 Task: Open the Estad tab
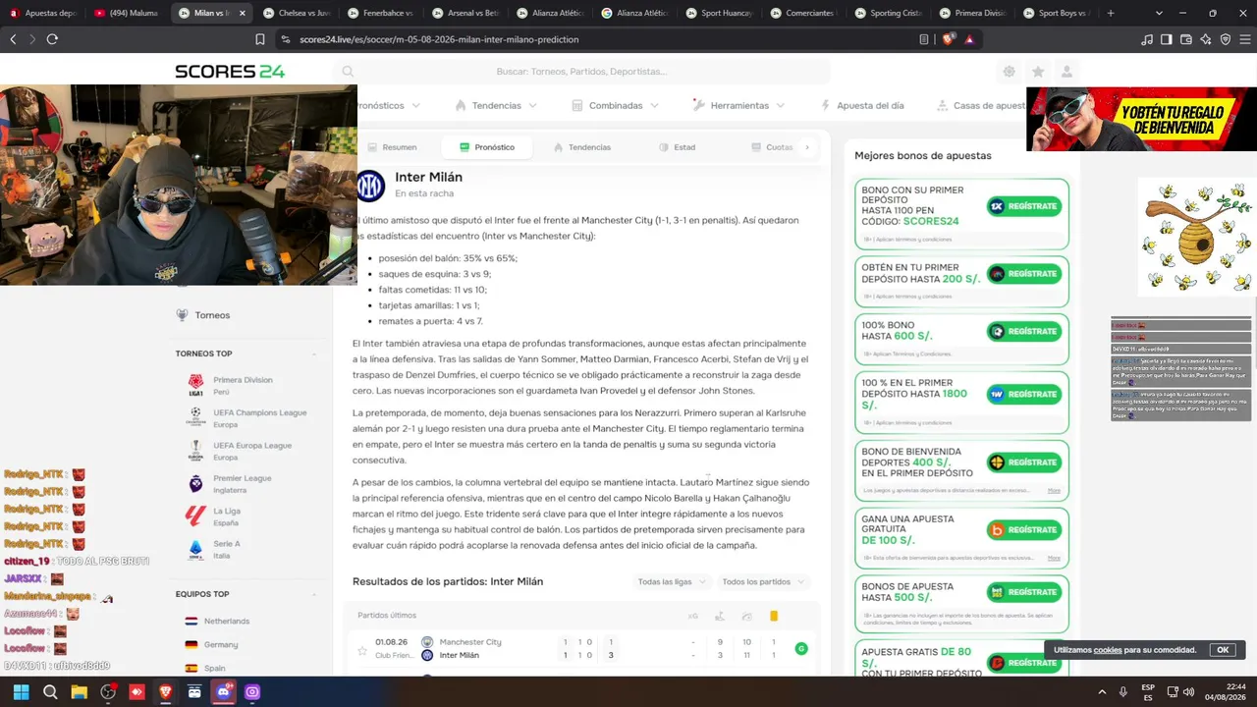point(676,147)
